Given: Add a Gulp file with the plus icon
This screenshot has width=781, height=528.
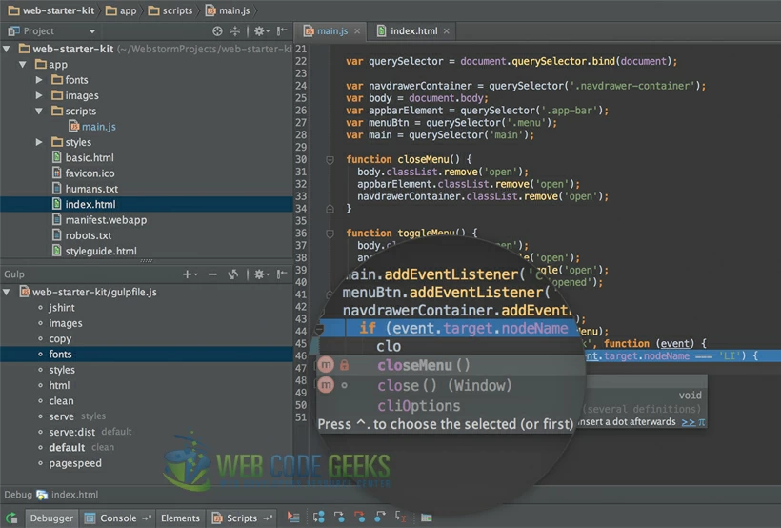Looking at the screenshot, I should (x=190, y=274).
